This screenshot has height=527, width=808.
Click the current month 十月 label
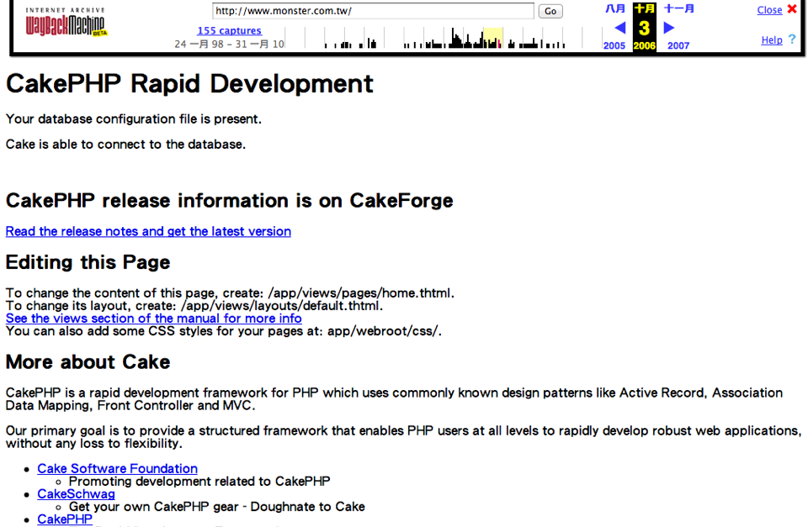click(644, 8)
